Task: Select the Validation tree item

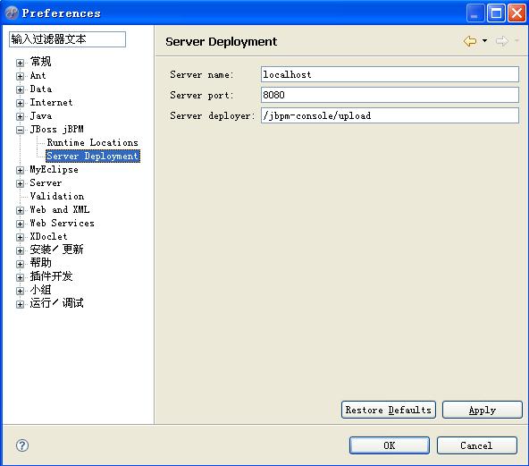Action: 57,196
